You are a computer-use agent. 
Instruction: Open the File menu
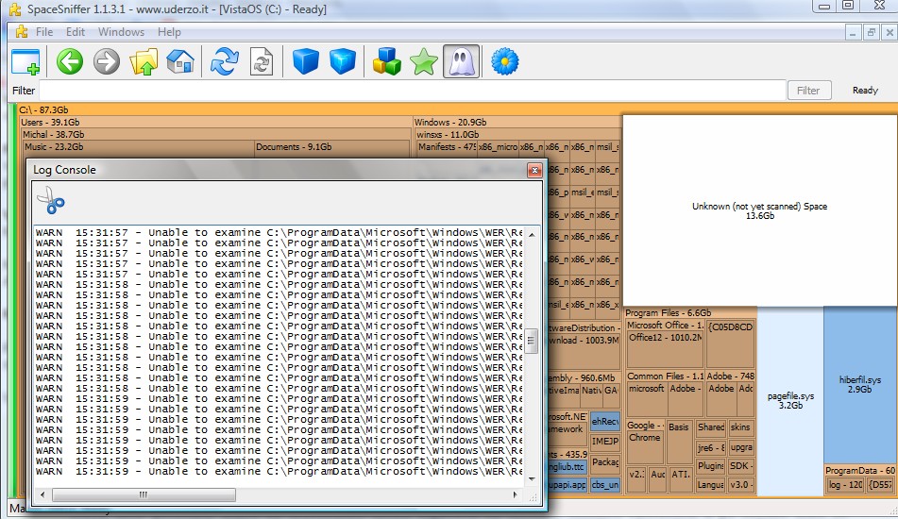click(x=44, y=32)
